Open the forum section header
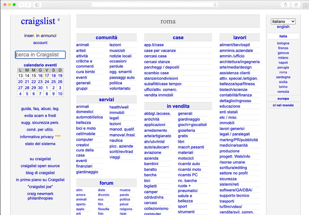 106,183
